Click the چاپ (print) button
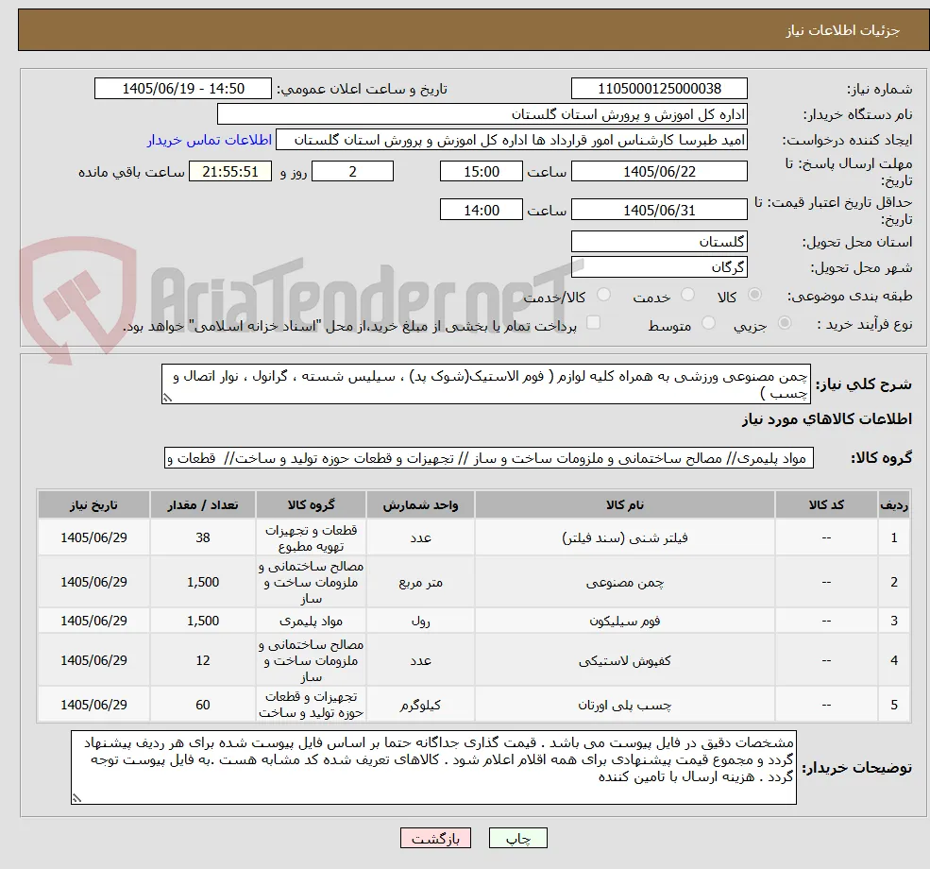 pos(517,838)
